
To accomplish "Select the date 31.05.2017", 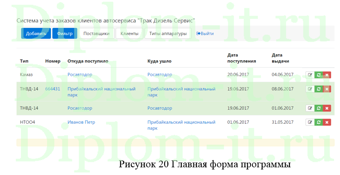I will point(283,122).
